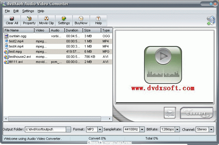
Task: Click the Output Folder path field
Action: pyautogui.click(x=45, y=129)
